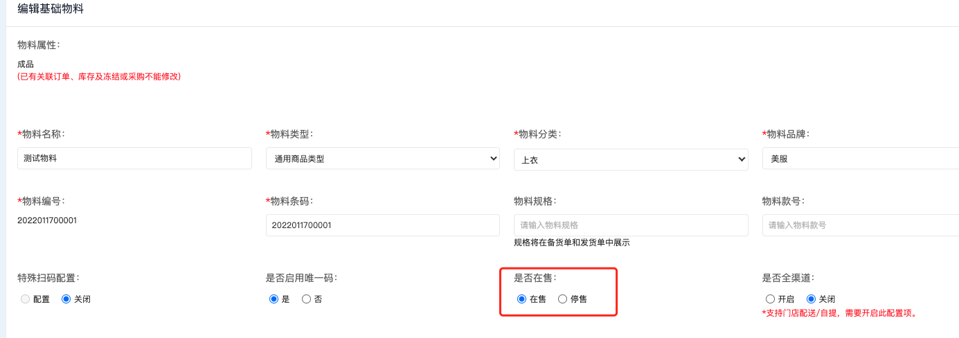Screen dimensions: 959x338
Task: Click the 物料编号 value text 2022011700001
Action: (47, 220)
